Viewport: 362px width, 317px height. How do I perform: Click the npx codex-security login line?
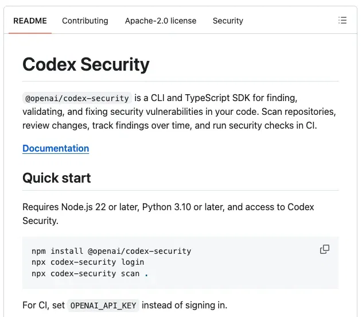click(x=88, y=262)
